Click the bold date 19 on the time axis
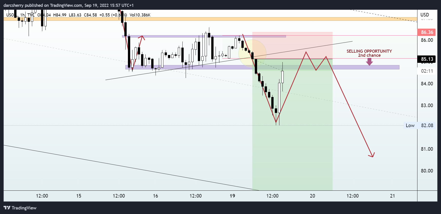Screen dimensions: 441x214 [232, 196]
